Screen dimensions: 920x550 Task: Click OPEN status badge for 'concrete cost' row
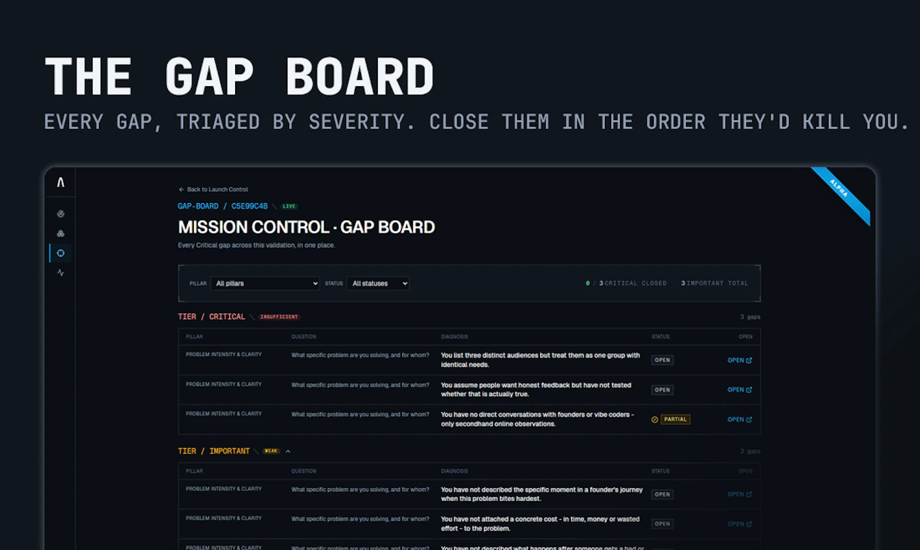(662, 524)
